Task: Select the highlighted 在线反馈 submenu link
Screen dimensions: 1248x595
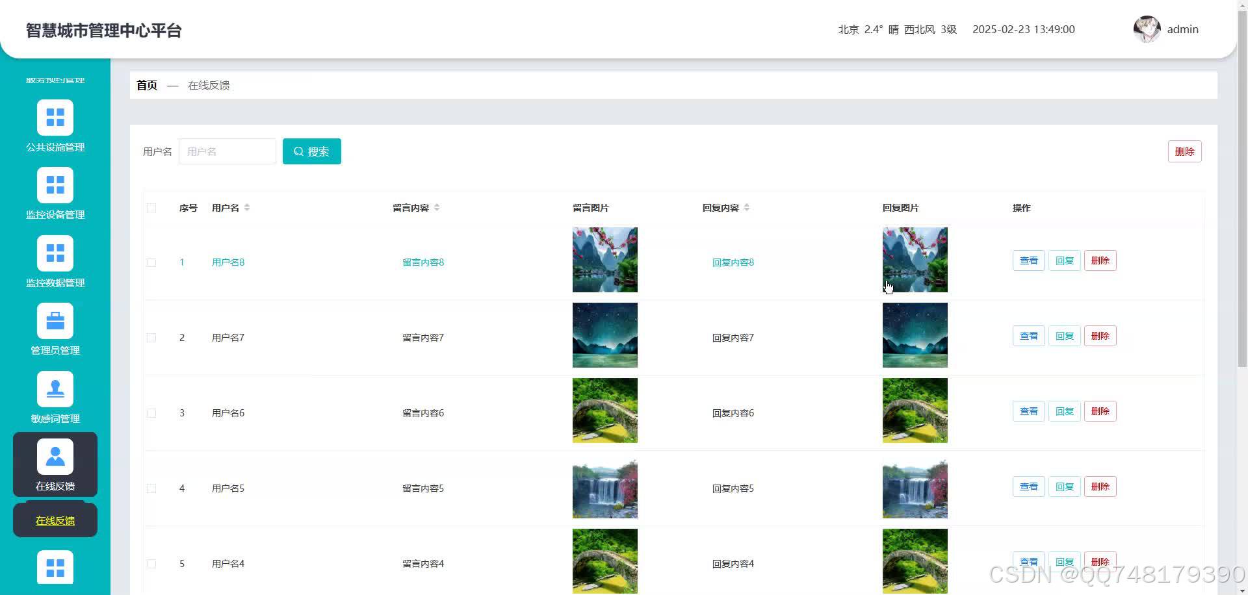Action: coord(55,520)
